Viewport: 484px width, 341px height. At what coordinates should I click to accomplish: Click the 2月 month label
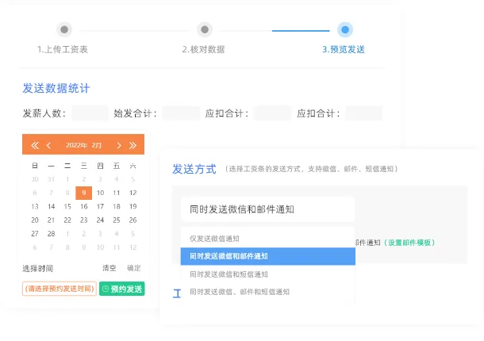pyautogui.click(x=96, y=145)
